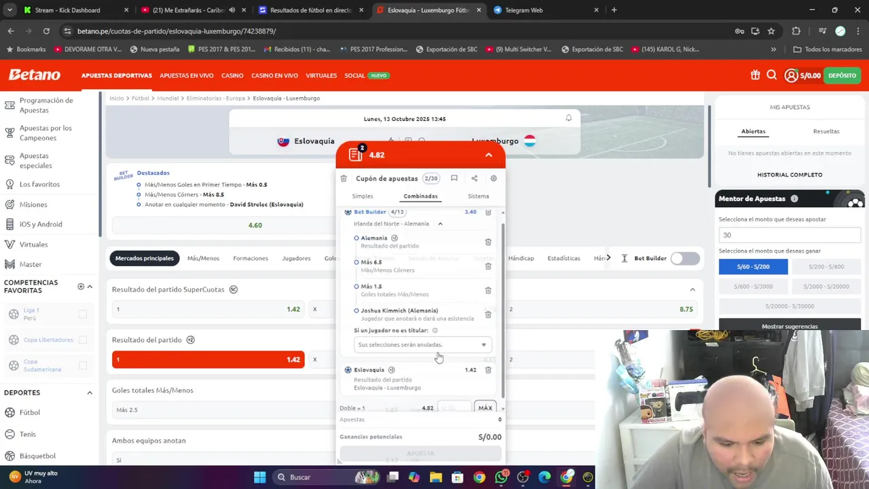
Task: Open the gift promotions icon in header
Action: coord(755,75)
